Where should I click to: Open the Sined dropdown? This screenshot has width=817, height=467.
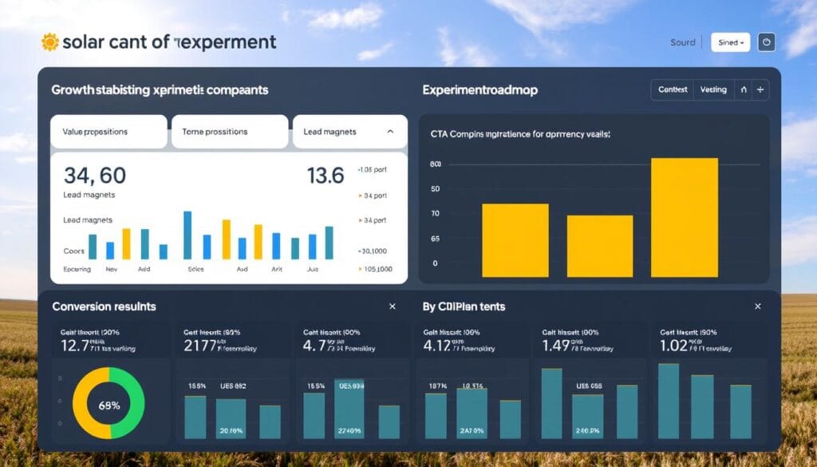tap(730, 42)
